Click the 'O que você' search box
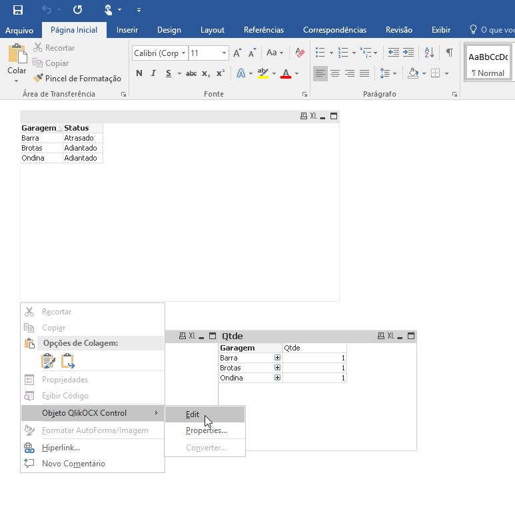Image resolution: width=515 pixels, height=527 pixels. (492, 30)
